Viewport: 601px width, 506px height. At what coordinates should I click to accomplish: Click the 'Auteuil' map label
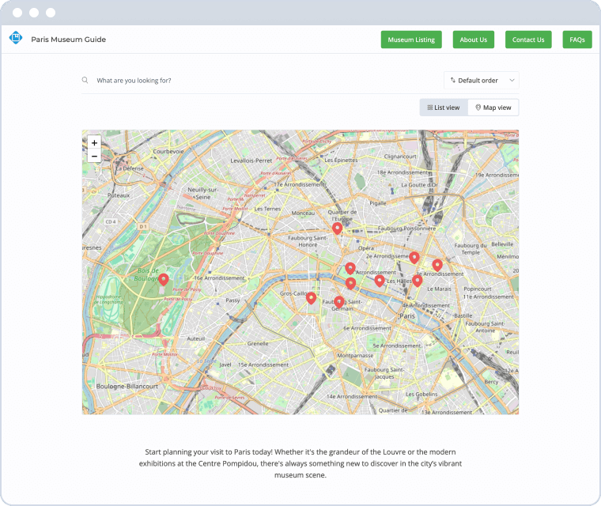(x=196, y=339)
